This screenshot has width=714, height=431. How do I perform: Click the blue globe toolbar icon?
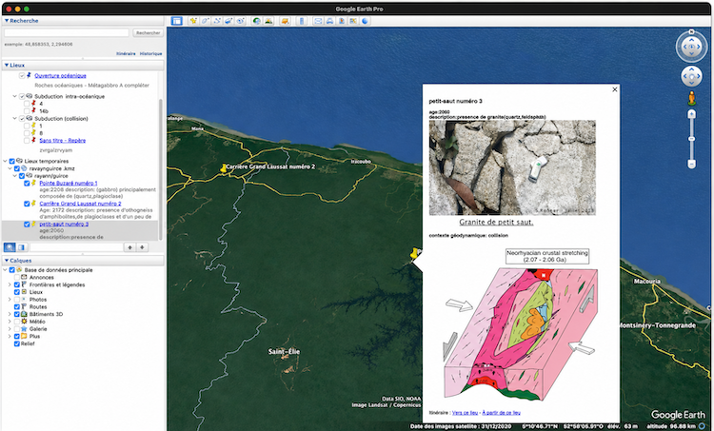point(365,21)
